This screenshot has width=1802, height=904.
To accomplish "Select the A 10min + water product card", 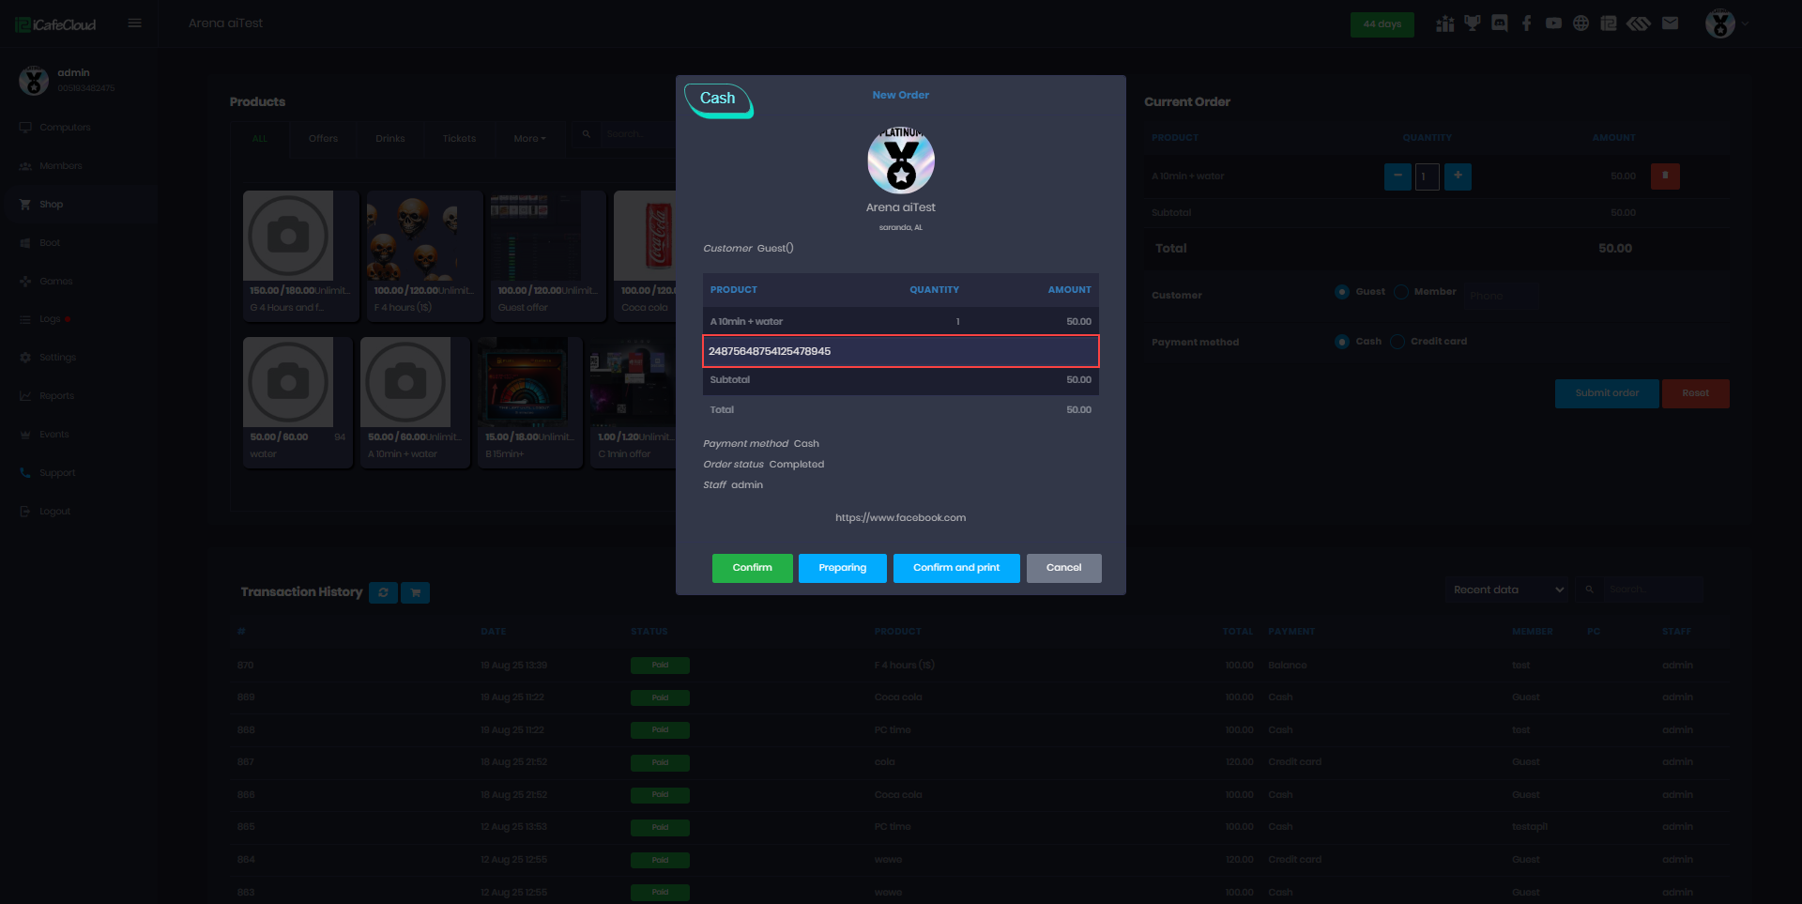I will coord(416,402).
